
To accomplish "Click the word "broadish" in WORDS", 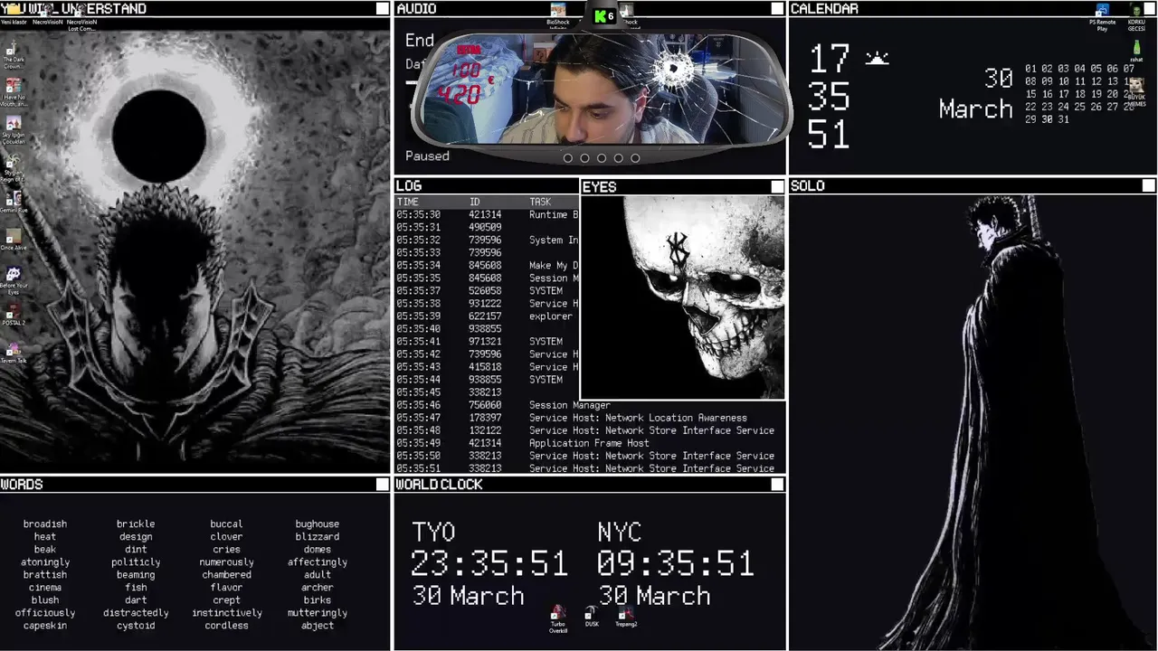I will (45, 524).
